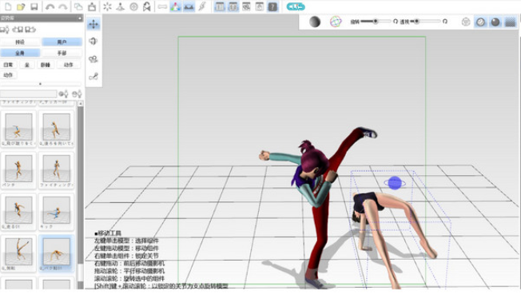Viewport: 521px width, 299px height.
Task: Select the third tool in vertical toolbar
Action: point(93,59)
